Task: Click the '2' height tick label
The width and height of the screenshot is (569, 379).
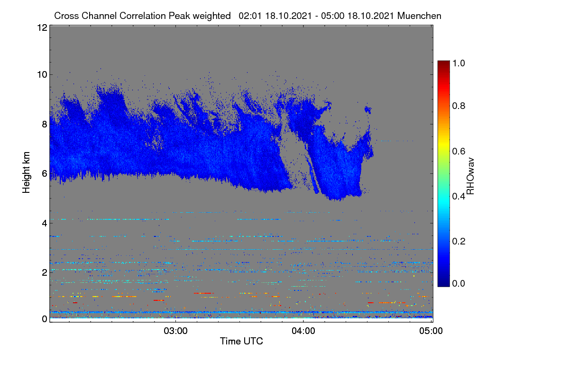Action: (x=45, y=272)
